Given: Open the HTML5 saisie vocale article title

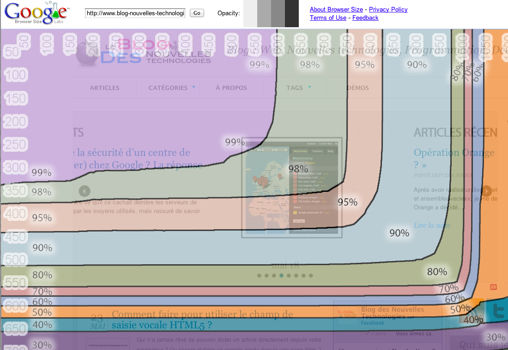Looking at the screenshot, I should 202,320.
